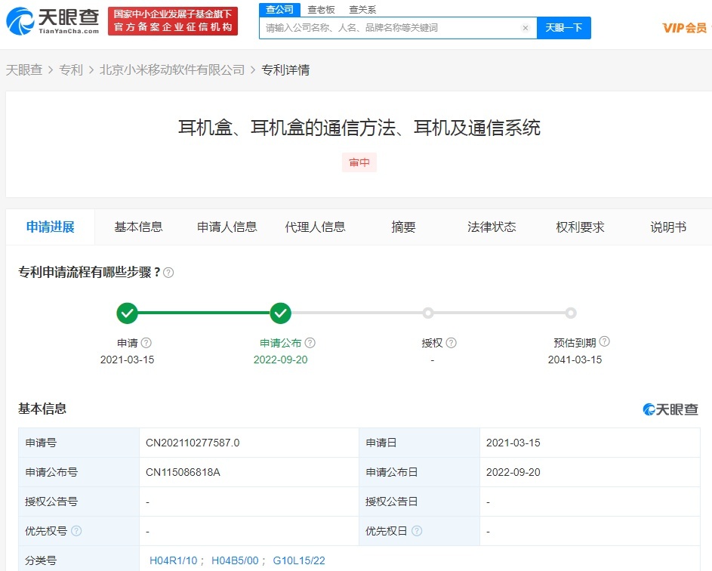Switch to the 申请人信息 tab
The height and width of the screenshot is (571, 712).
[x=227, y=227]
